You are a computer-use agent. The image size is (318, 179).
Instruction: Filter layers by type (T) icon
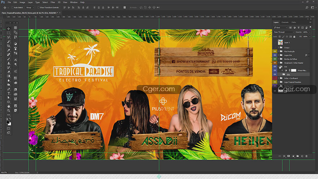298,27
